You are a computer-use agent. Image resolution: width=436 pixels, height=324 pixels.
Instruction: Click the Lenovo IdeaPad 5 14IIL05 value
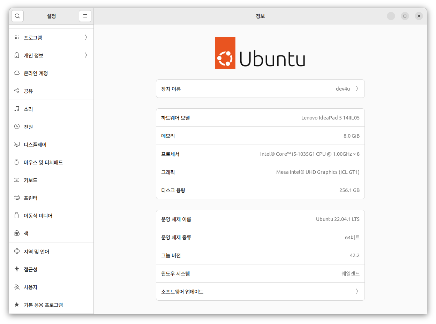coord(330,118)
